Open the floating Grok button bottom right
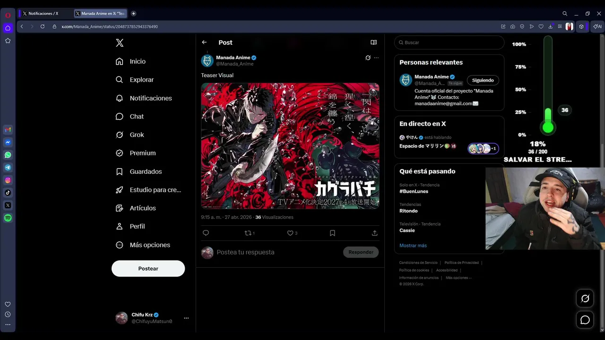 click(585, 298)
